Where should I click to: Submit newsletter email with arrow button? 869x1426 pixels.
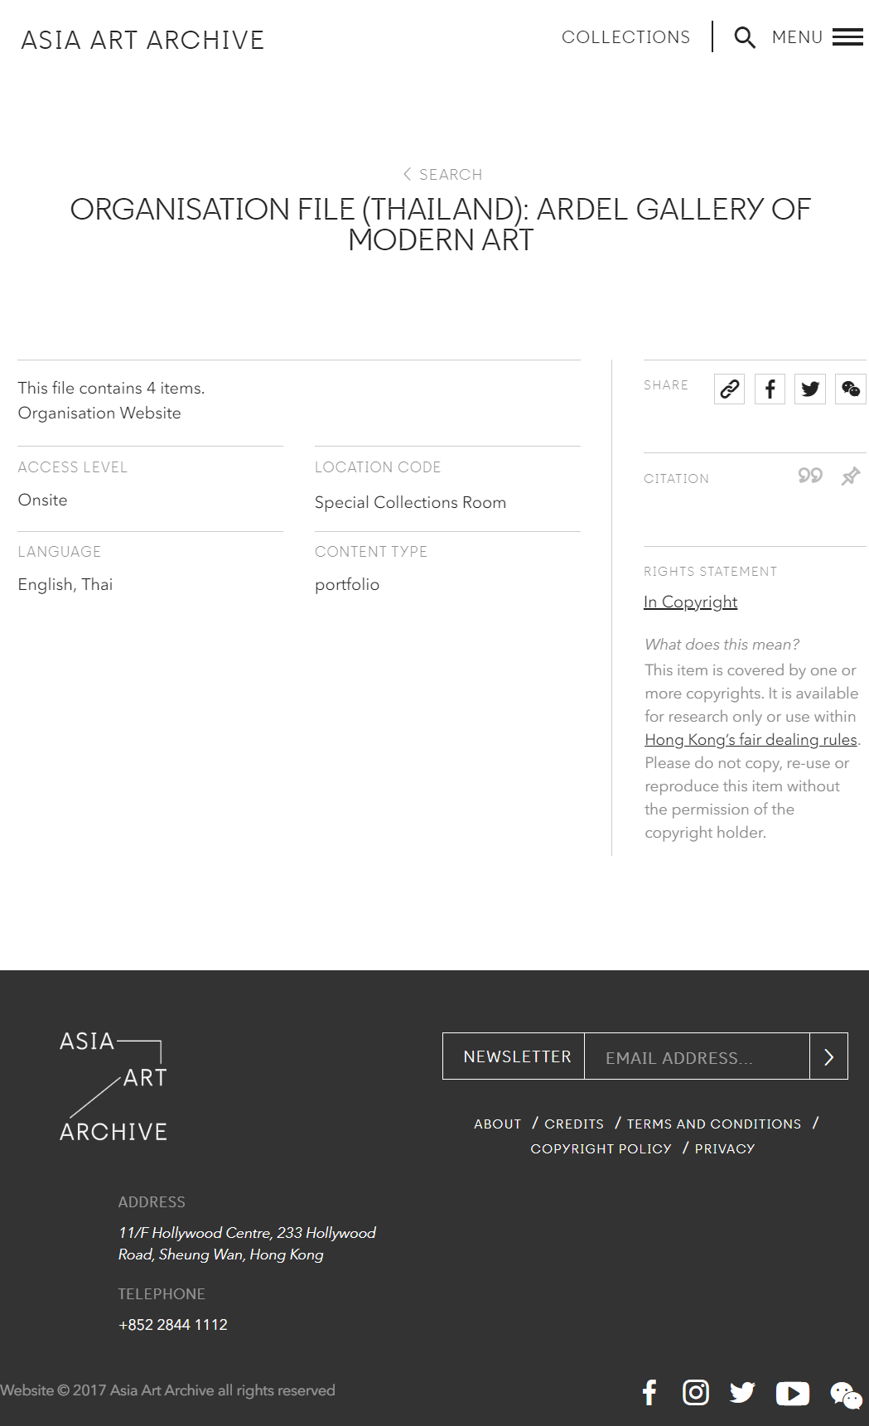pyautogui.click(x=828, y=1056)
